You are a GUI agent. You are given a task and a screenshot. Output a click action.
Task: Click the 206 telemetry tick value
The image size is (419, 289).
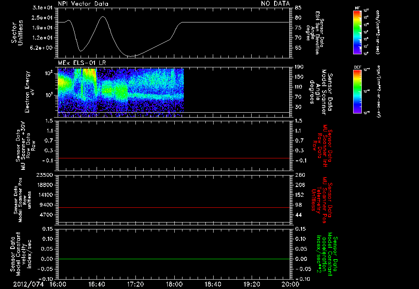tap(300, 185)
